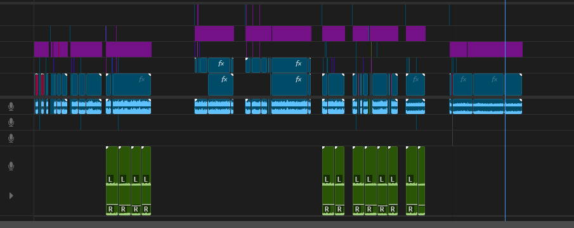Expand the green stereo track using its triangle arrow
Viewport: 574px width, 228px height.
pos(11,196)
